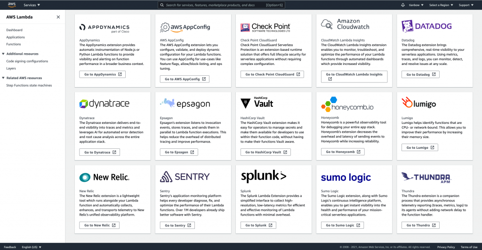Screen dimensions: 482x250
Task: Open Dashboard in the sidebar
Action: coord(14,30)
